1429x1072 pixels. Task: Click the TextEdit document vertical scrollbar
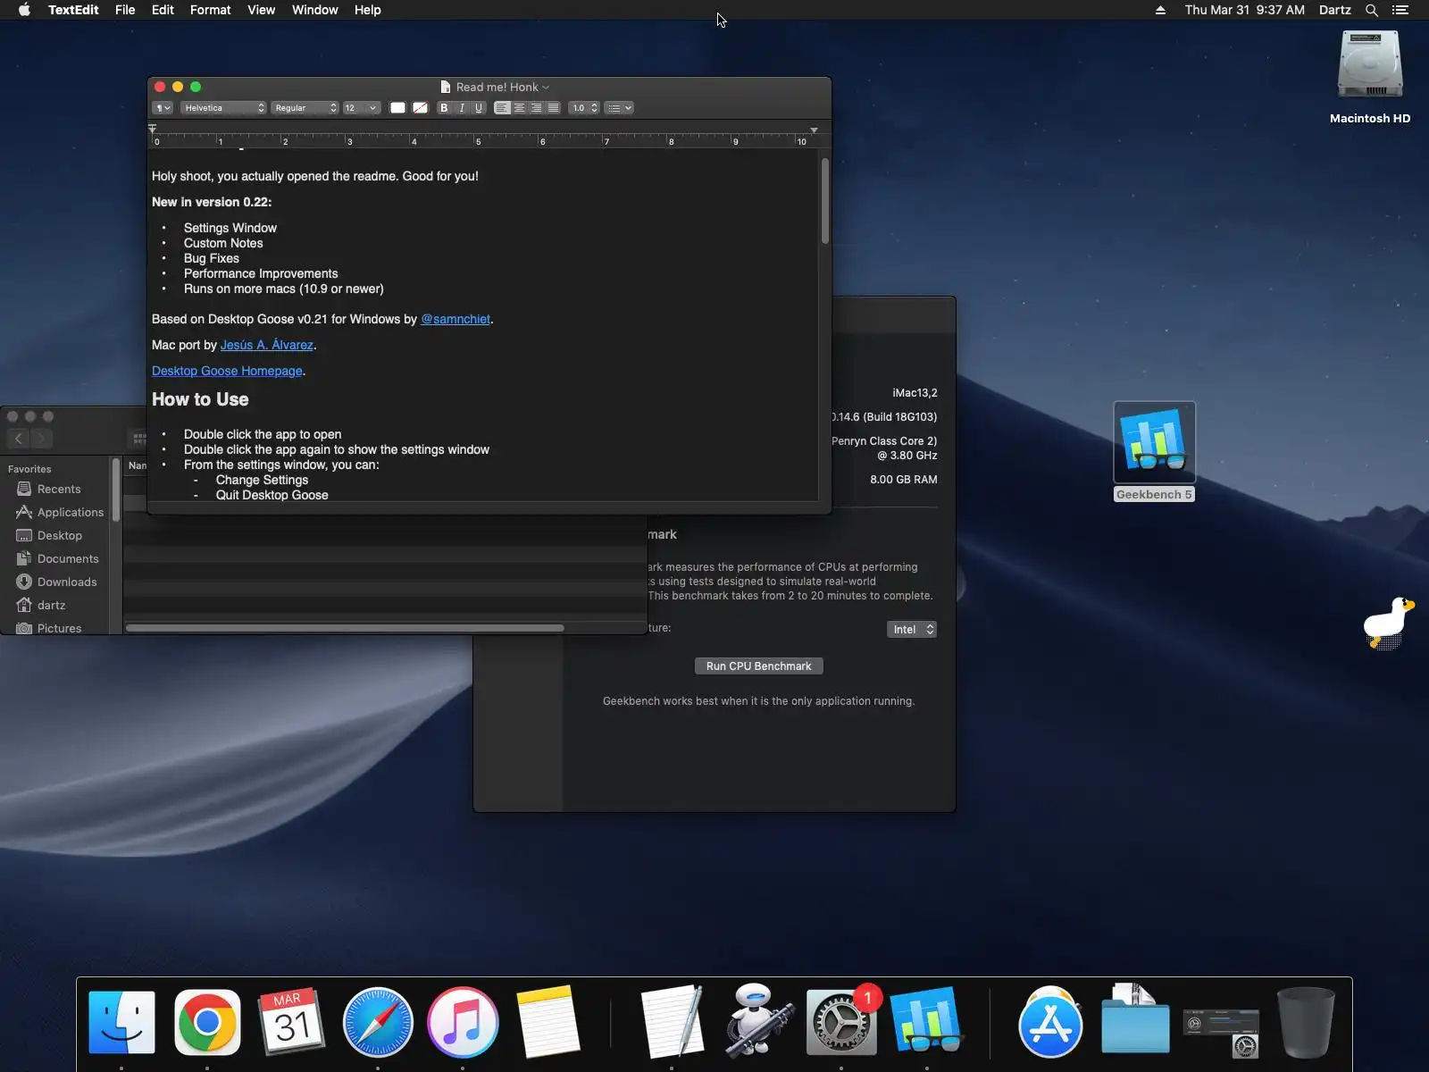pyautogui.click(x=825, y=201)
